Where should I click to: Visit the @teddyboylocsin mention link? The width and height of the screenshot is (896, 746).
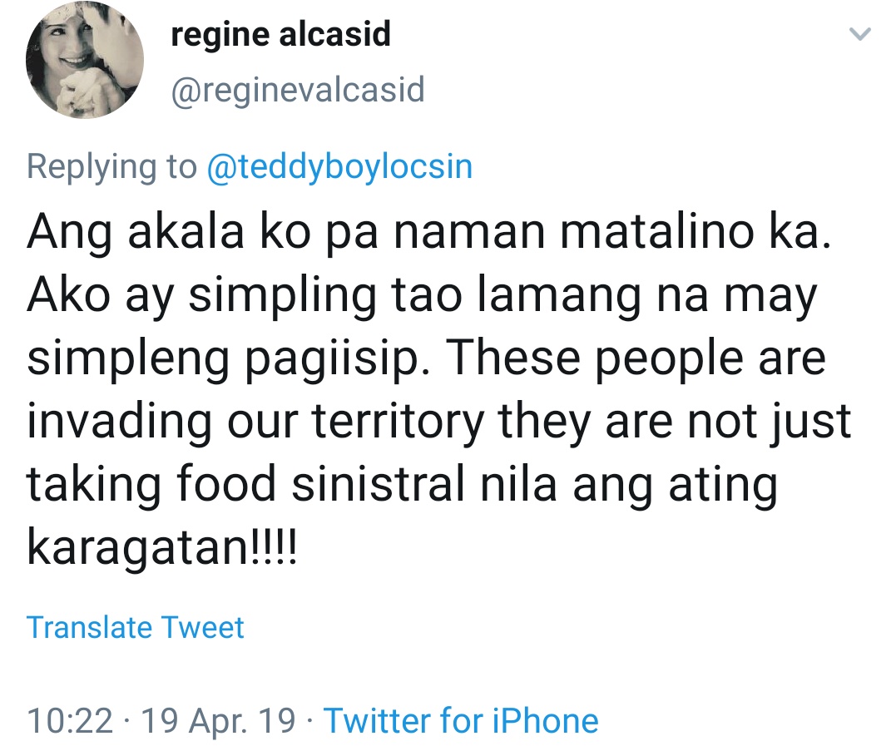pos(339,166)
